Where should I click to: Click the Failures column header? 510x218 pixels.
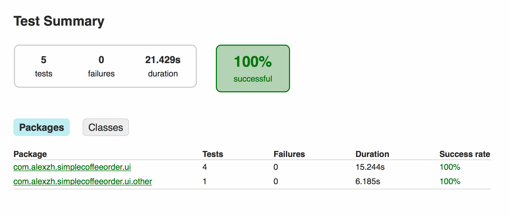289,154
